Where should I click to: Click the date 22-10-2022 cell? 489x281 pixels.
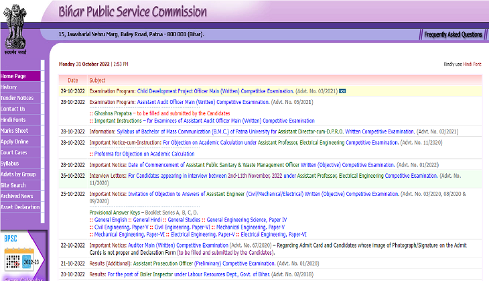(x=72, y=245)
